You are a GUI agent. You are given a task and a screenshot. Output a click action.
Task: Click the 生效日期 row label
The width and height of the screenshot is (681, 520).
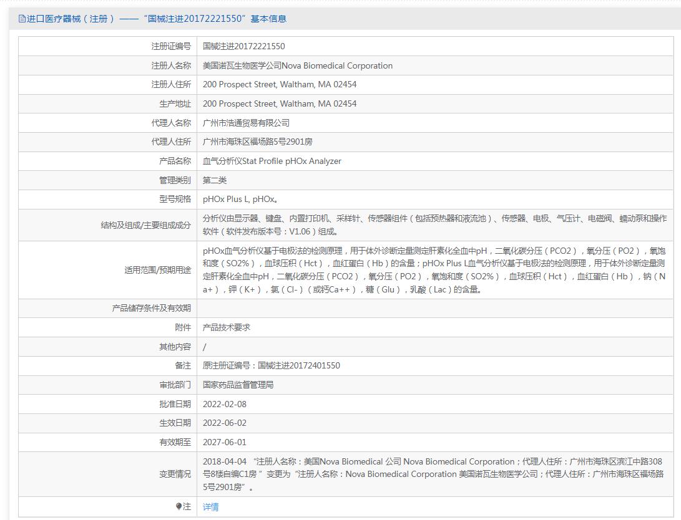pyautogui.click(x=175, y=423)
